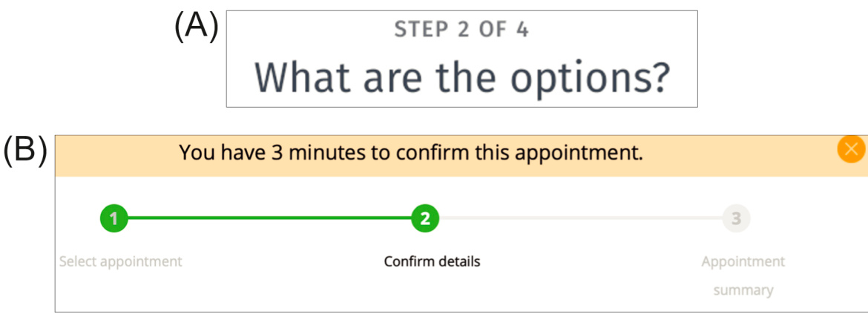Click the grey progress line between steps 2 and 3

click(x=580, y=218)
